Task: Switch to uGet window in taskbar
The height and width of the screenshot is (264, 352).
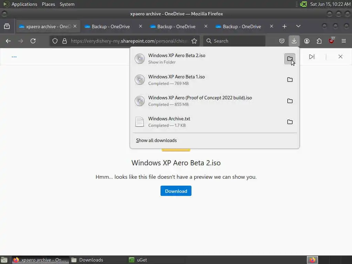Action: [x=156, y=260]
